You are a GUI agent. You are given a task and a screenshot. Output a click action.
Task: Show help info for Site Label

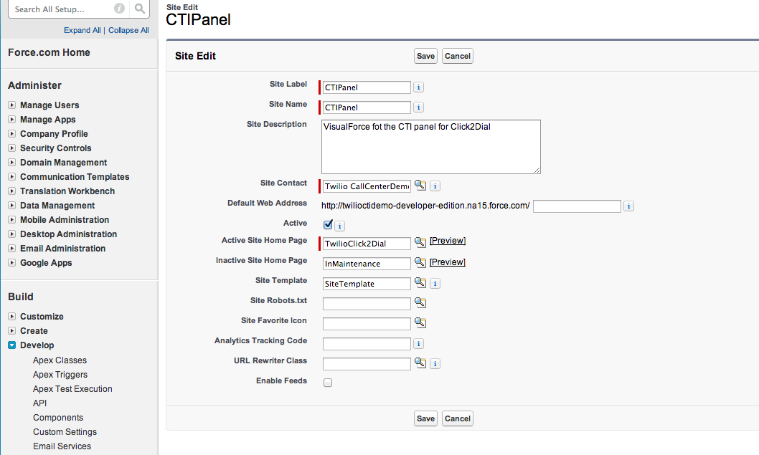click(x=418, y=87)
